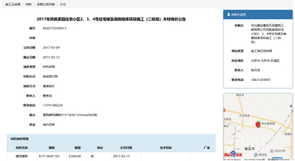Click the Baidu logo on the map
Viewport: 295px width, 161px height.
[x=232, y=154]
